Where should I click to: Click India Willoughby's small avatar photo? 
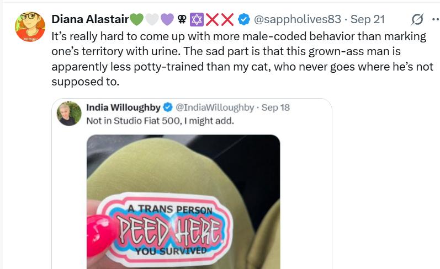70,113
